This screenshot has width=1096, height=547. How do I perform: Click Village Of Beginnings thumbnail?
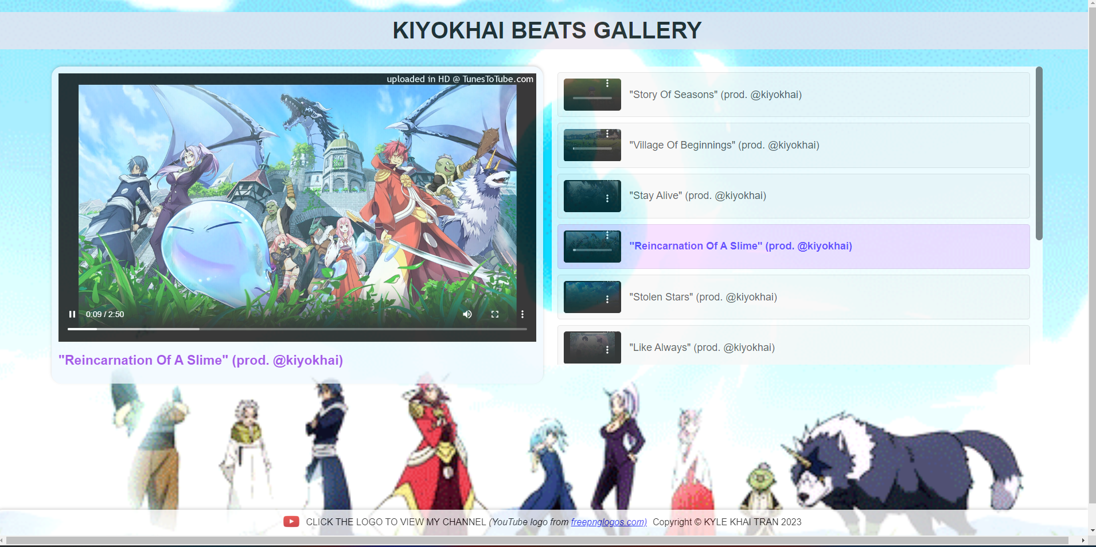point(592,145)
